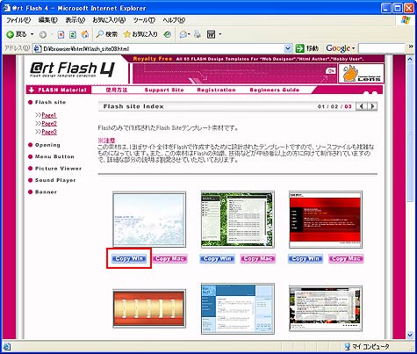Click in the address bar field

point(162,48)
